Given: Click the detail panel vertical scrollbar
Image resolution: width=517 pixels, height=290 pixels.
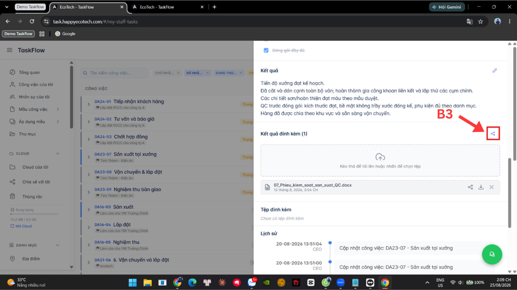Looking at the screenshot, I should tap(509, 193).
